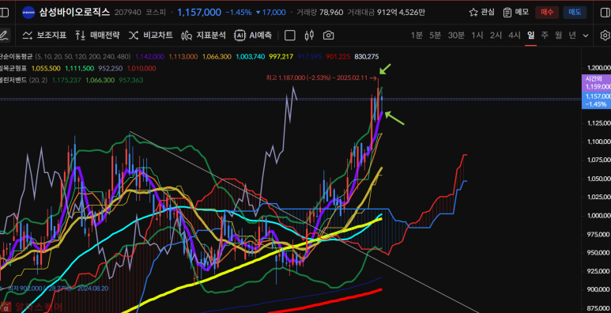Click the 1,113,000 moving average value

pyautogui.click(x=183, y=57)
